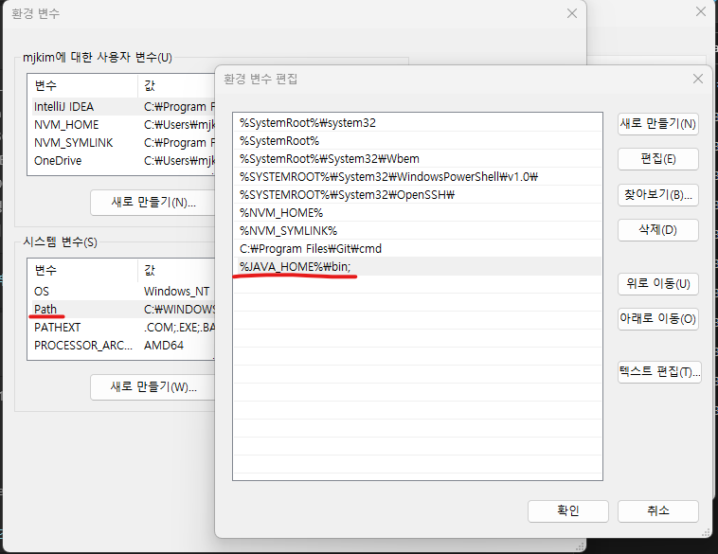718x554 pixels.
Task: Click 위로 이동(U) move up button
Action: pos(657,284)
